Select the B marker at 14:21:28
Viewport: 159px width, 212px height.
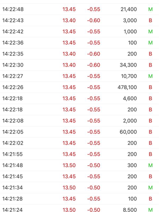tap(150, 199)
